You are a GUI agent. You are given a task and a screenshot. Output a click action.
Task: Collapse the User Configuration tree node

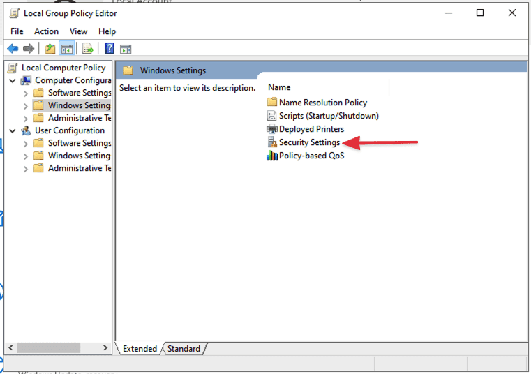(13, 130)
